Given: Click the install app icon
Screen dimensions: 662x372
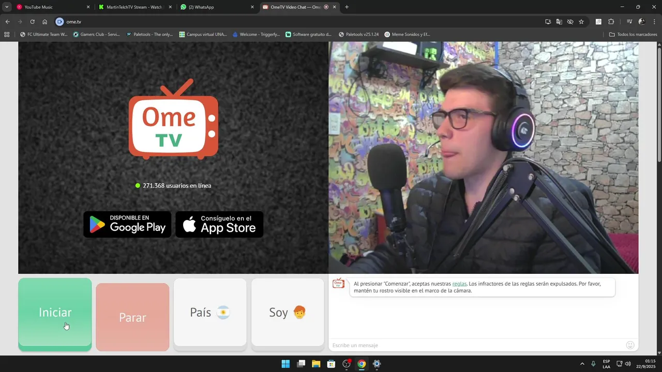Looking at the screenshot, I should [548, 22].
